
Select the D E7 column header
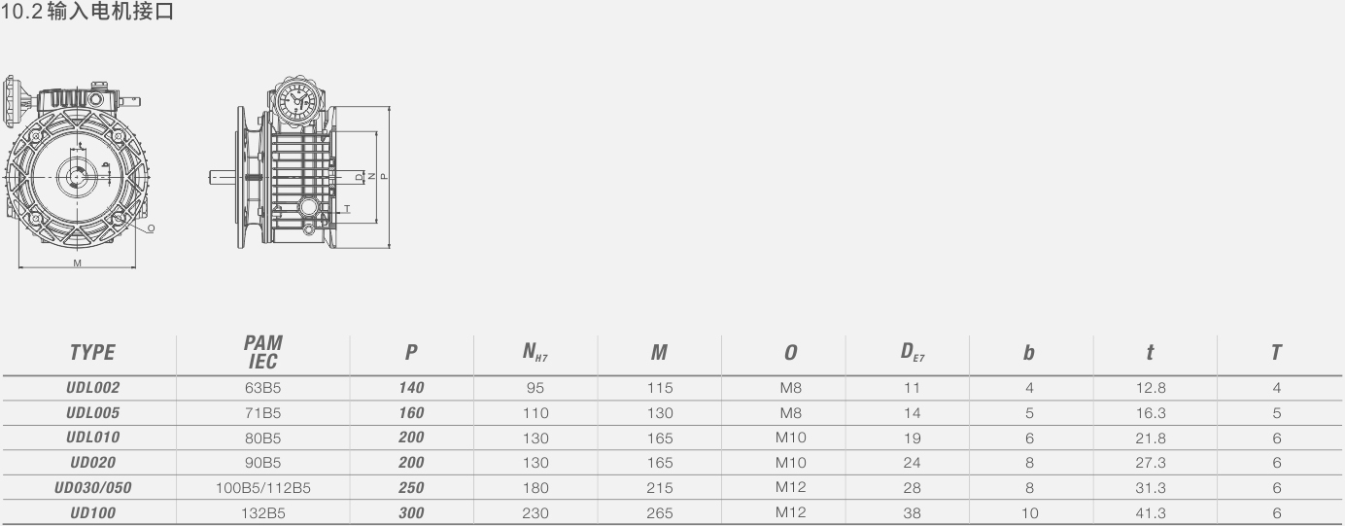(912, 353)
